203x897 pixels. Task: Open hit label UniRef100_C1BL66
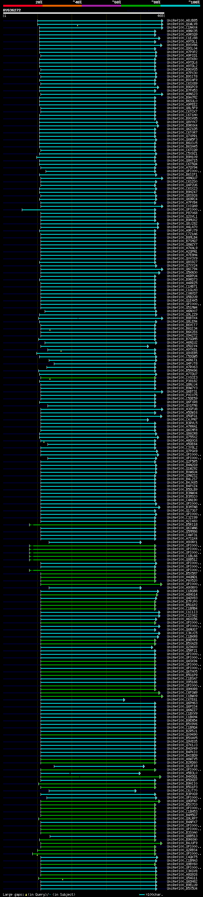[x=182, y=556]
